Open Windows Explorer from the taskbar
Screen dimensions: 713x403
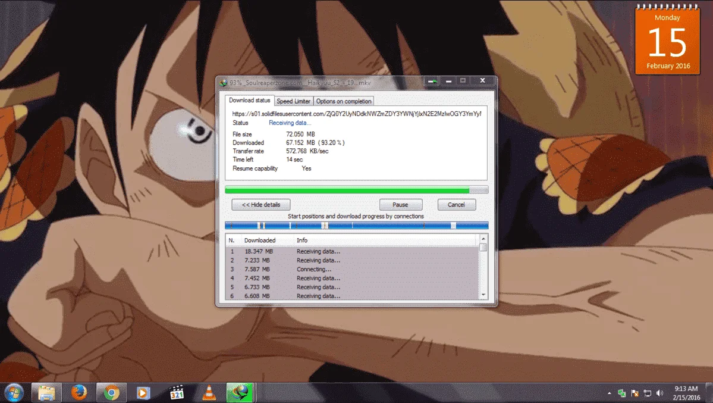coord(46,392)
